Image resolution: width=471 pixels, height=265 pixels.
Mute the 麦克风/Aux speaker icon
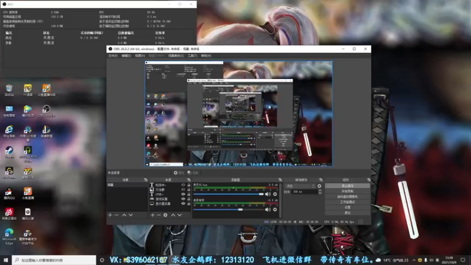[268, 194]
